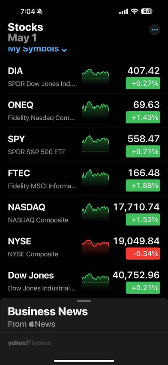Toggle the SPY +0.71% change badge
Screen dimensions: 168x365
coord(143,151)
